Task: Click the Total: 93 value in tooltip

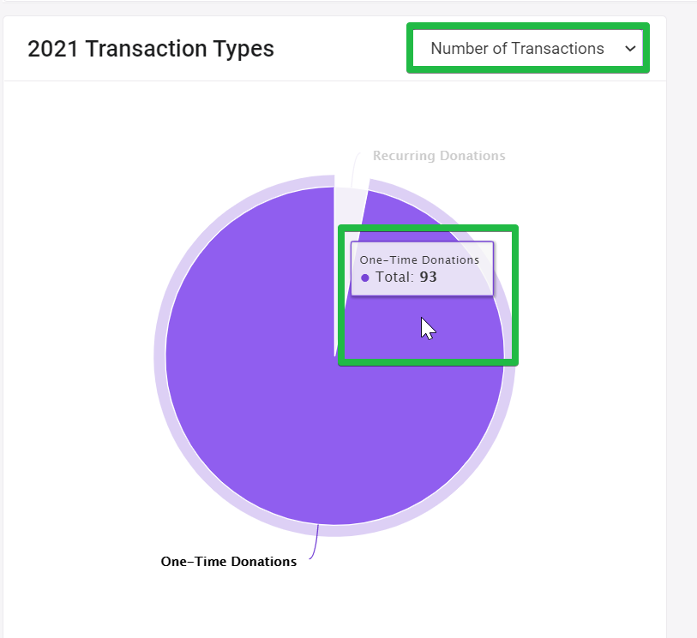Action: pos(406,277)
